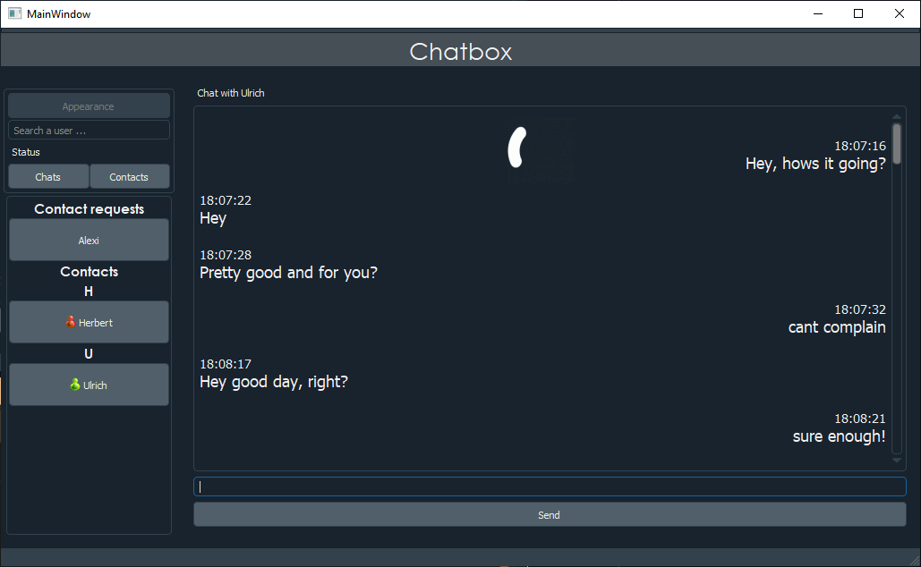
Task: Click the chat scrollbar handle
Action: tap(896, 143)
